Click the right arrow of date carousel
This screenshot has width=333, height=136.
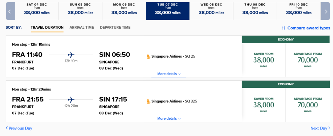point(326,11)
